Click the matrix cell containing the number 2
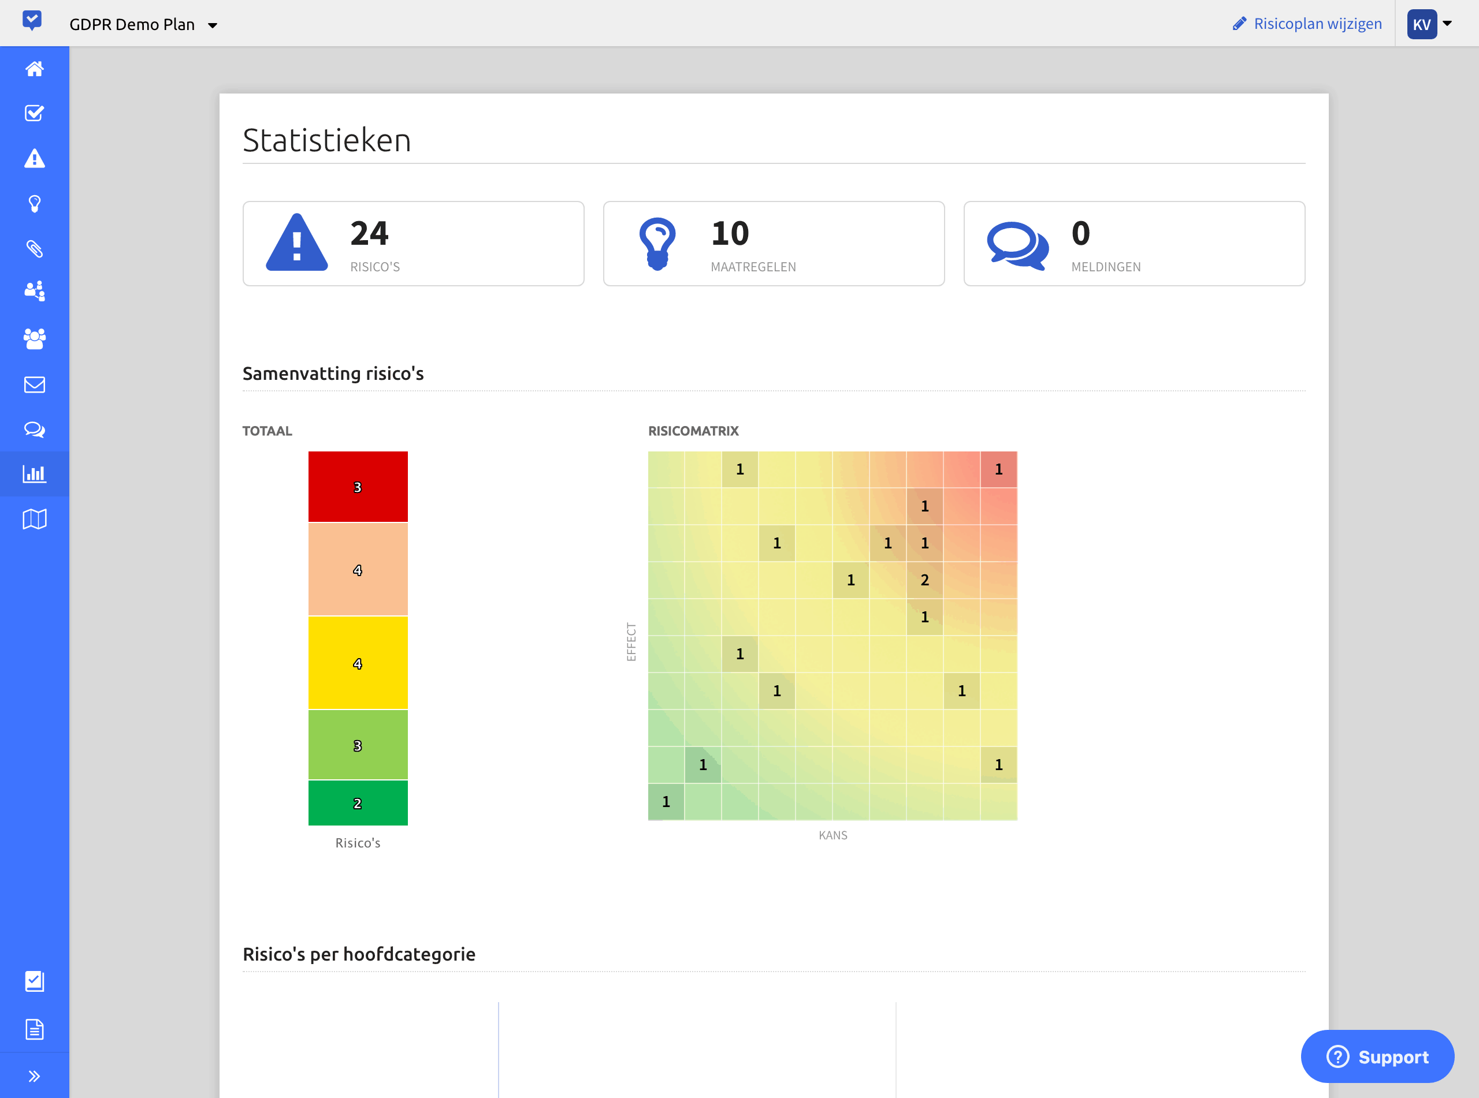The image size is (1479, 1098). (924, 580)
